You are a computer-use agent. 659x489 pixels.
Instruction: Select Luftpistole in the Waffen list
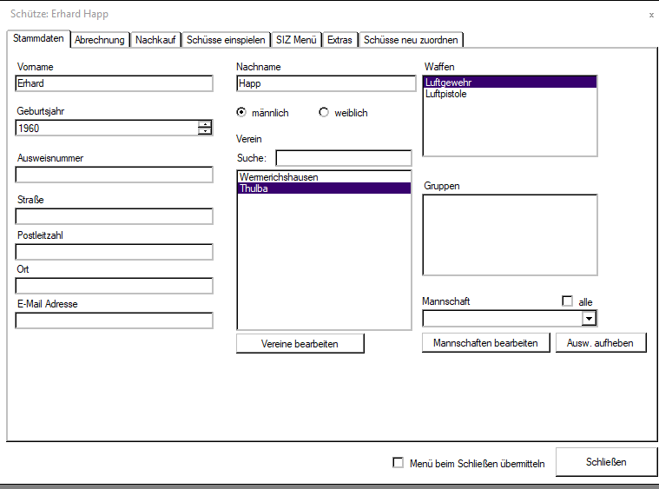(x=446, y=94)
